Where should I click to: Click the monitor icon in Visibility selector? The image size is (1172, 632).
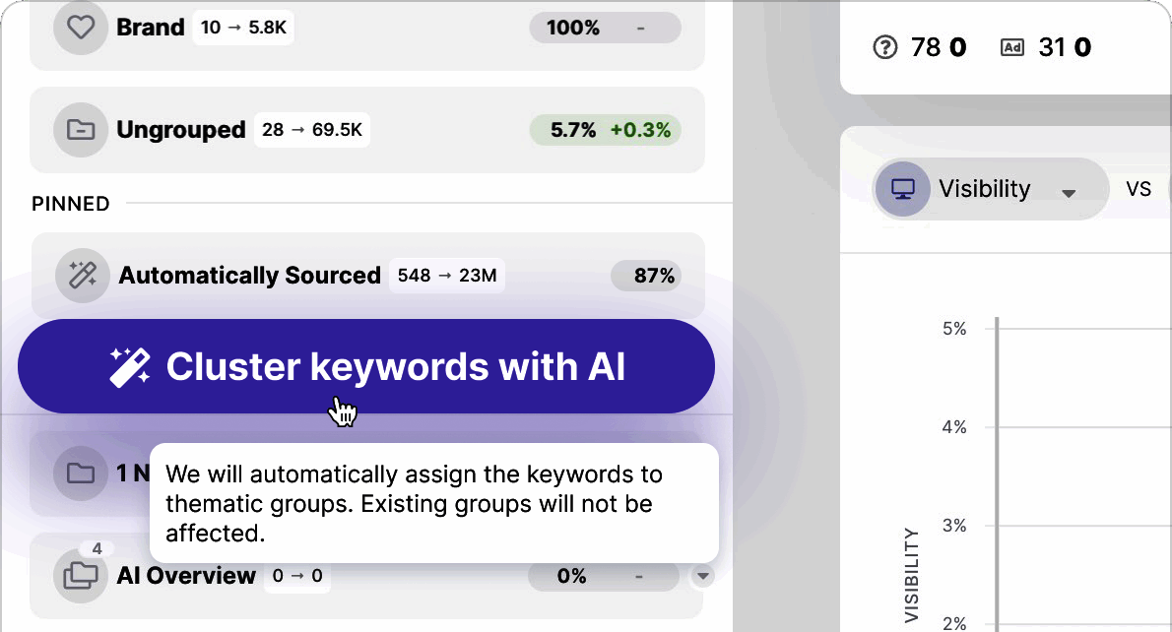coord(903,189)
